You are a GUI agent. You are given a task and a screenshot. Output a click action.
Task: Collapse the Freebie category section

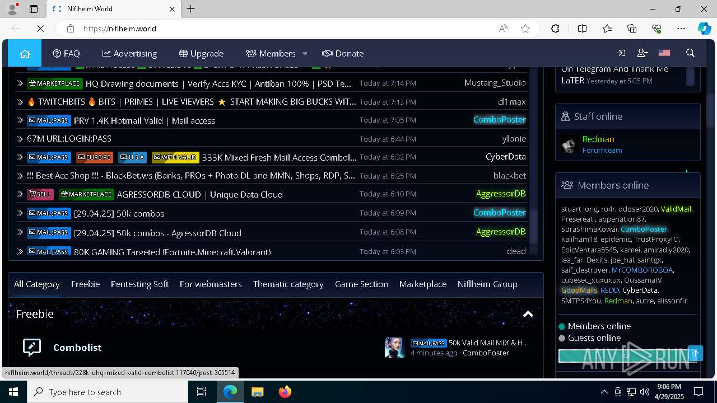pos(528,314)
